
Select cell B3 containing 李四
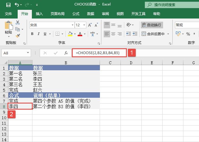66,79
